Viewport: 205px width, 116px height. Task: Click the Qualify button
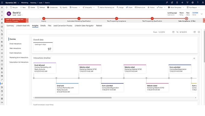click(64, 8)
